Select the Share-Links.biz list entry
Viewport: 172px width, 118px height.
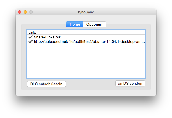[86, 37]
